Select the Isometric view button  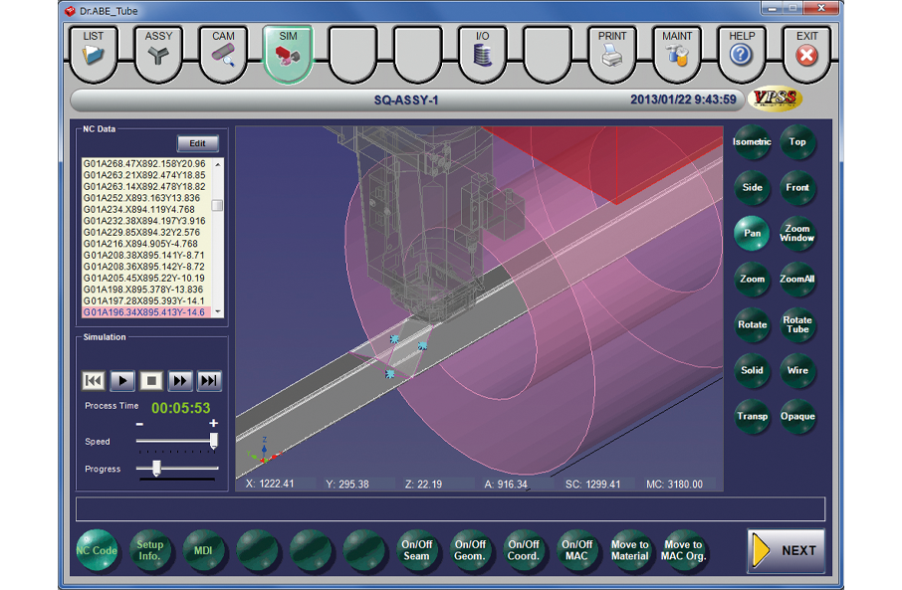(x=753, y=142)
